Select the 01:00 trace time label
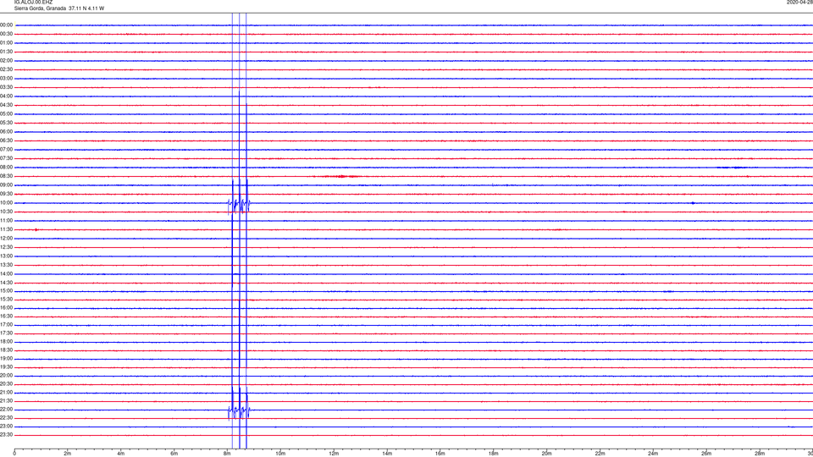This screenshot has width=813, height=457. [6, 43]
